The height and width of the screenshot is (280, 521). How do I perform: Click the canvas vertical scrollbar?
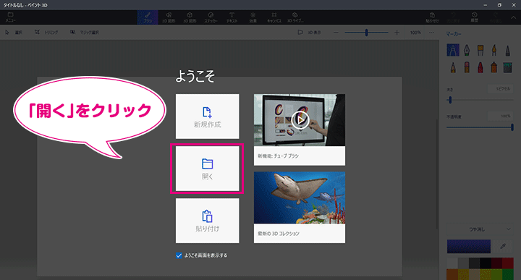436,174
